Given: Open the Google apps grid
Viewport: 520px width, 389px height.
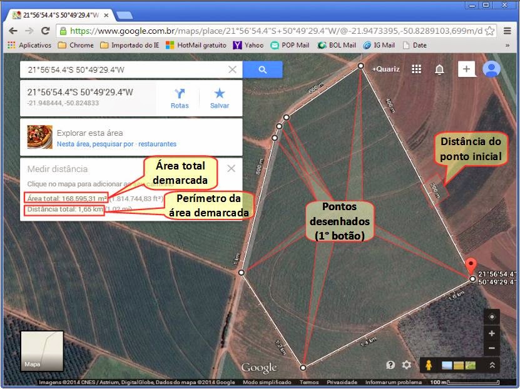Looking at the screenshot, I should click(x=417, y=69).
